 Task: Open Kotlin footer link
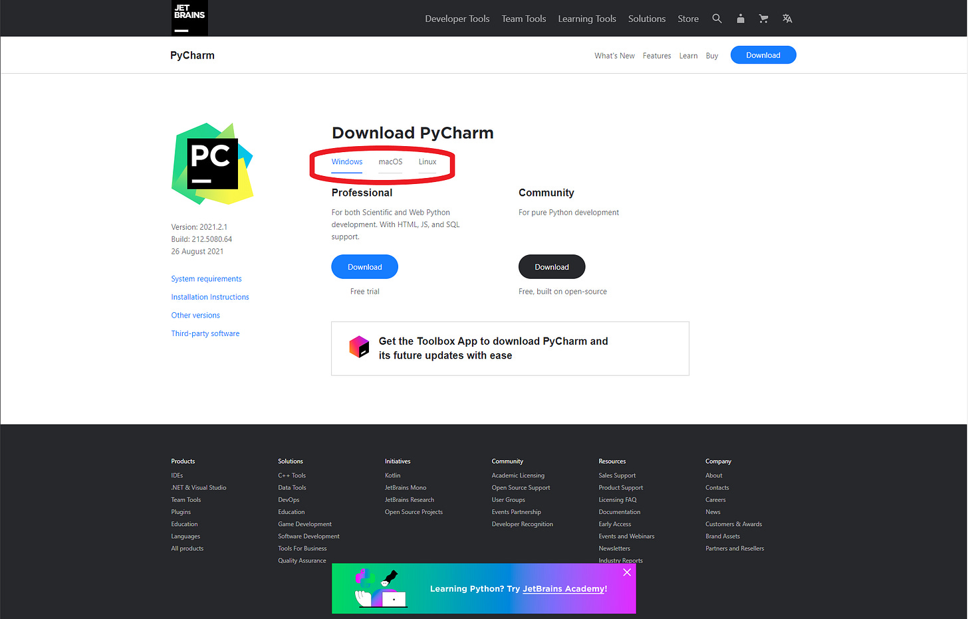393,476
